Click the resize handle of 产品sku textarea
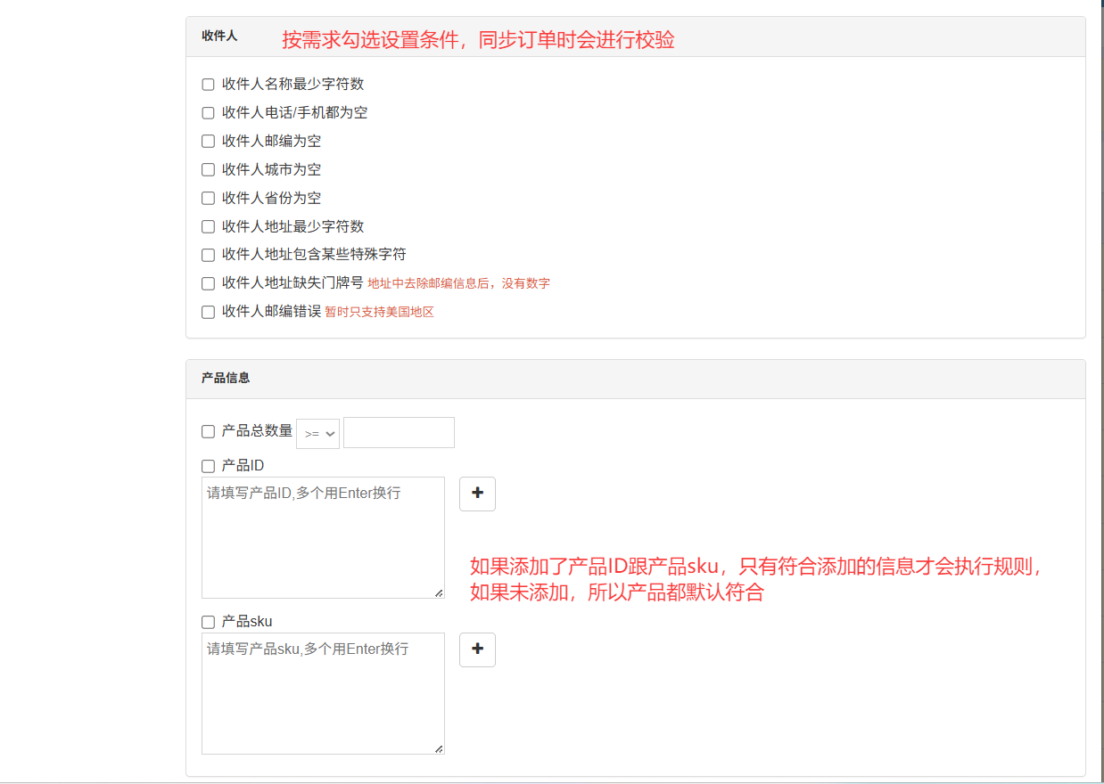The width and height of the screenshot is (1104, 784). [x=439, y=748]
